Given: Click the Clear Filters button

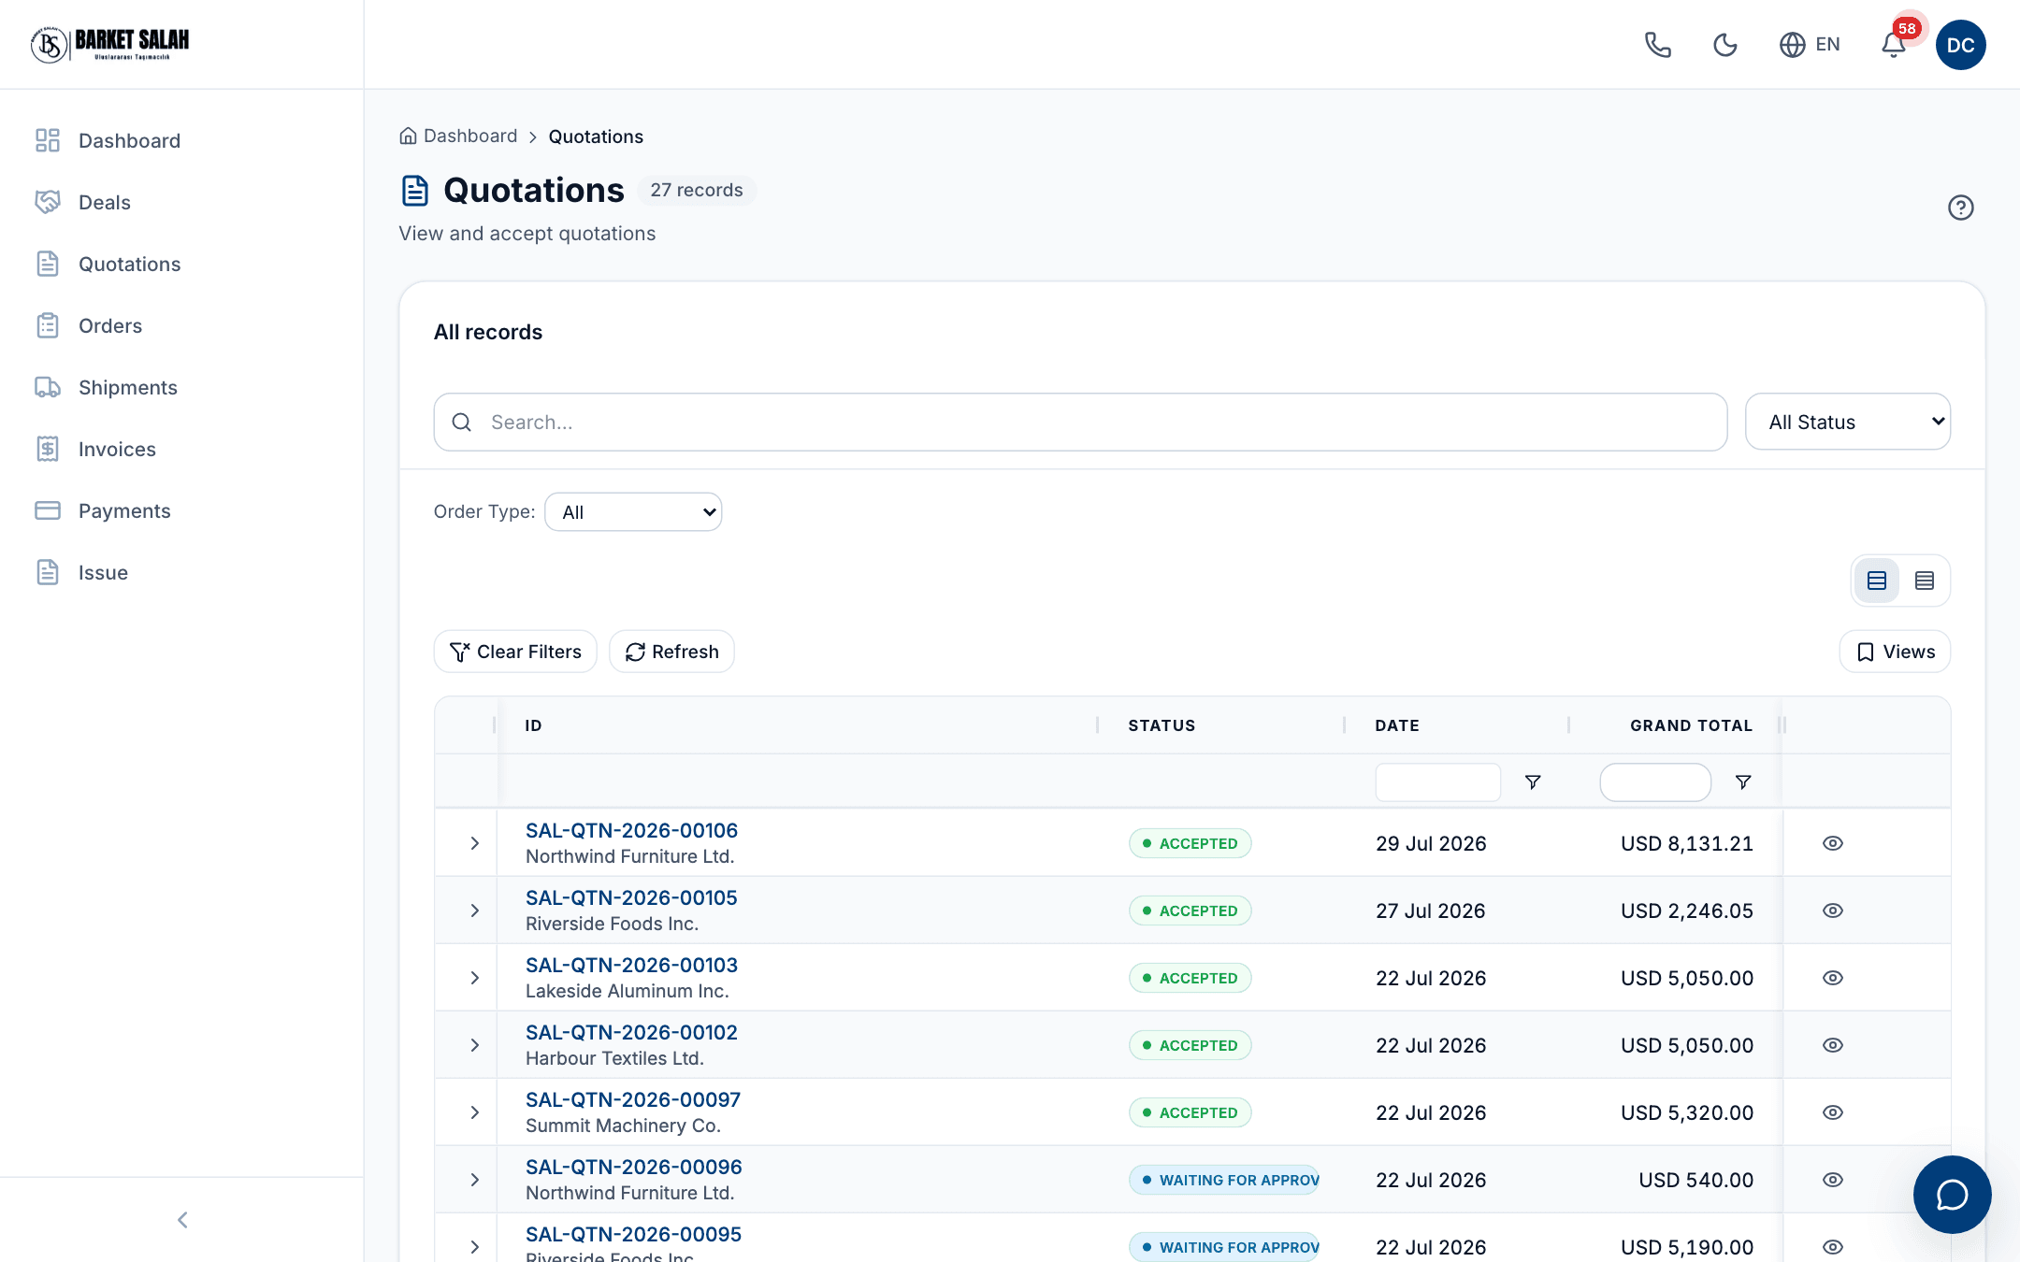Looking at the screenshot, I should pos(515,652).
